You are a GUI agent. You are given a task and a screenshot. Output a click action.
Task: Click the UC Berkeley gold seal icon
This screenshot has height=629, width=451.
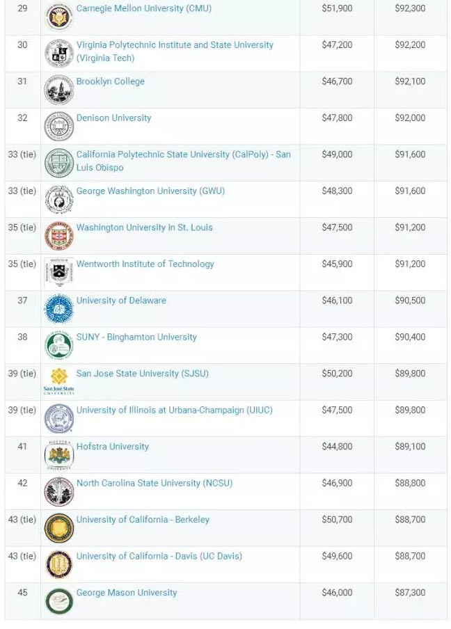(59, 528)
